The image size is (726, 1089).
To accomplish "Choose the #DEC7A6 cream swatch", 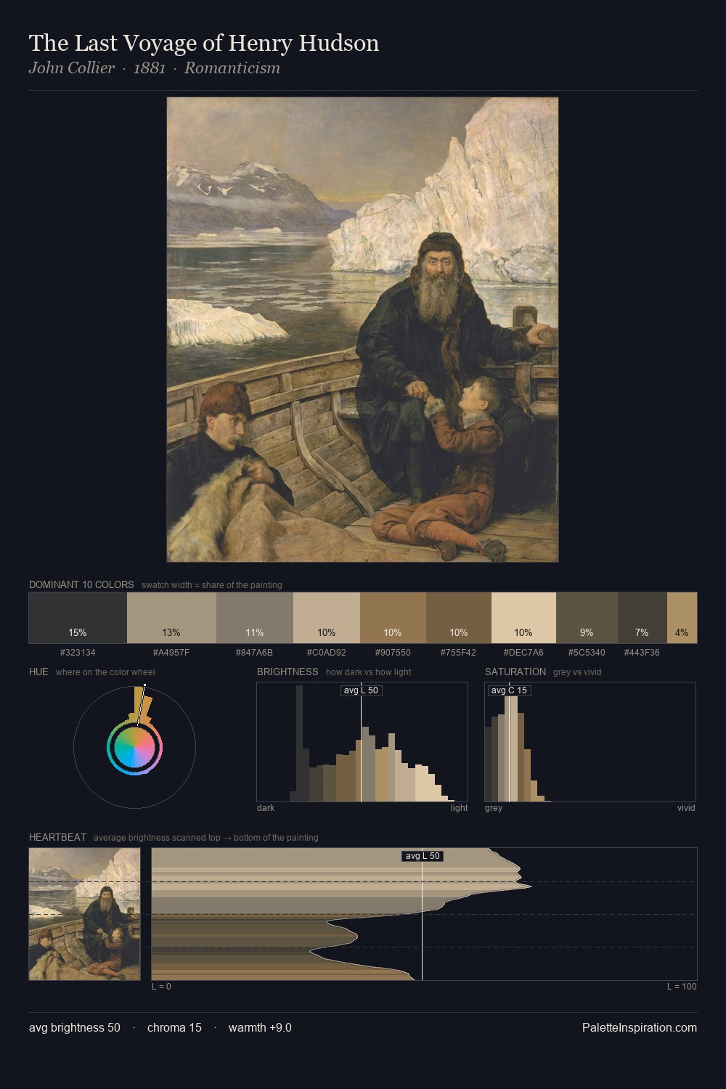I will coord(523,618).
